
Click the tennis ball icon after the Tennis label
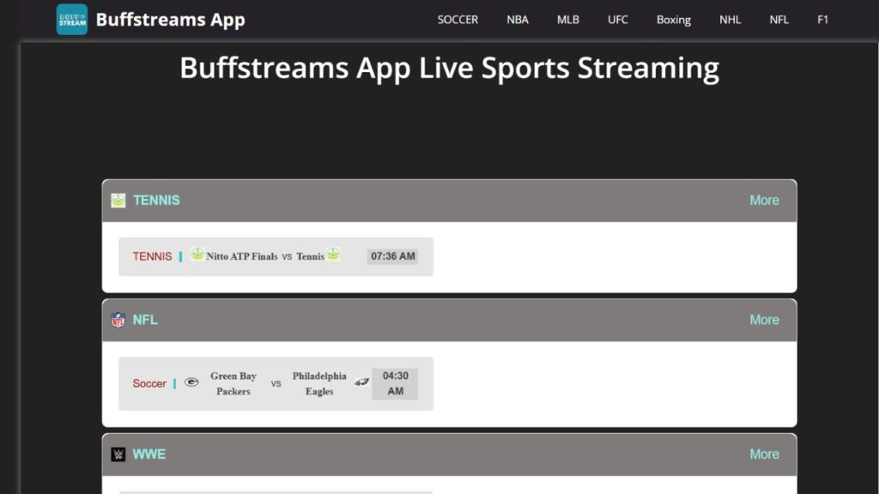(331, 255)
